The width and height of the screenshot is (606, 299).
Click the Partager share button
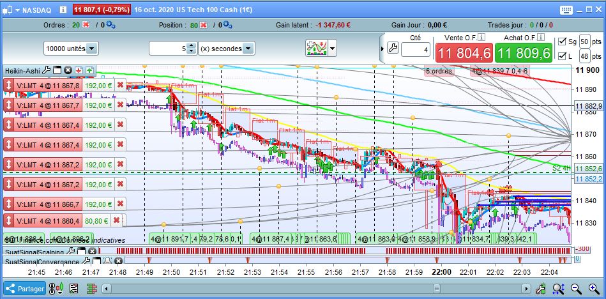[25, 288]
